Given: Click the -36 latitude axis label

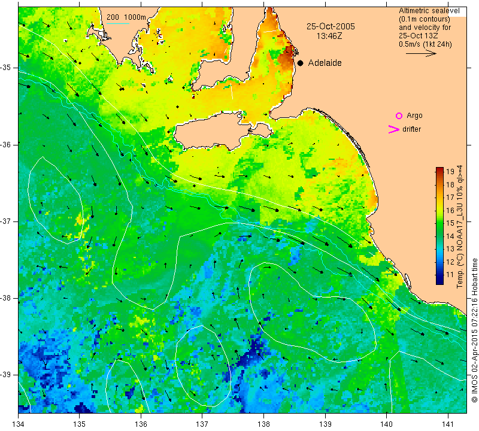Looking at the screenshot, I should click(5, 144).
